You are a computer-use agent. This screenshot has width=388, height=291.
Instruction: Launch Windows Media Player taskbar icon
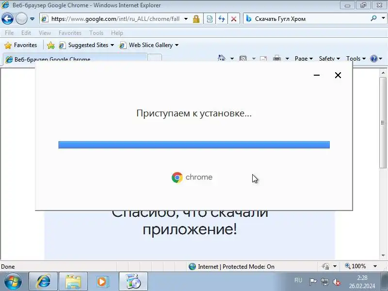[x=102, y=282]
